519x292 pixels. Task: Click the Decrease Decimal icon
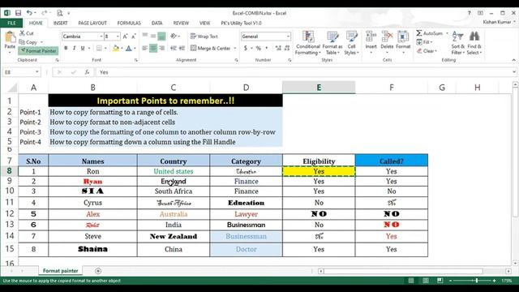pyautogui.click(x=287, y=49)
